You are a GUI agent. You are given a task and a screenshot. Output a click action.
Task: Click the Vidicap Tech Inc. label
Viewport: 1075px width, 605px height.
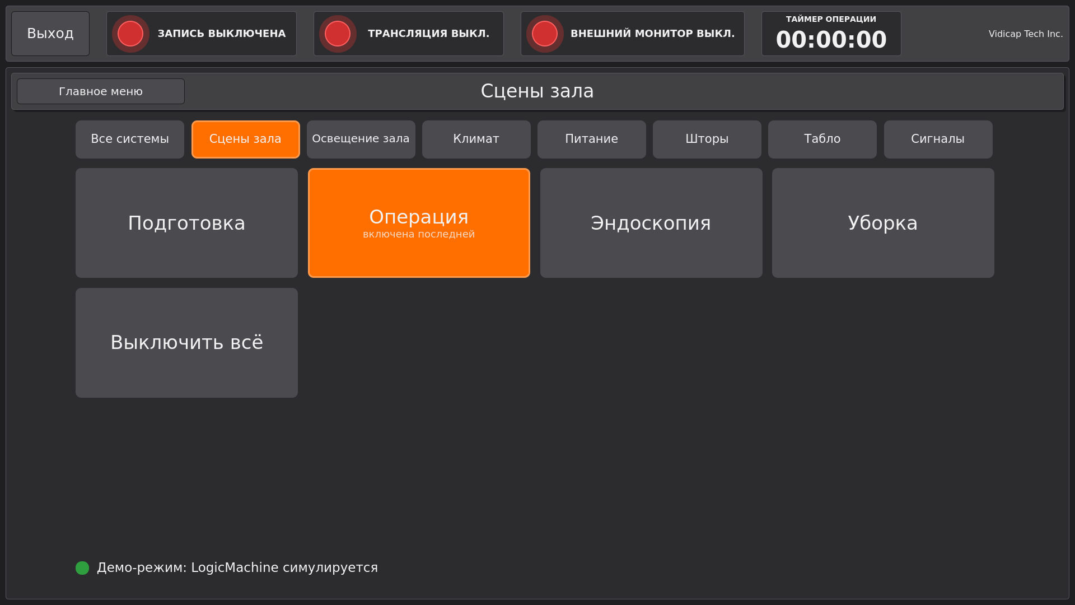[x=1026, y=34]
